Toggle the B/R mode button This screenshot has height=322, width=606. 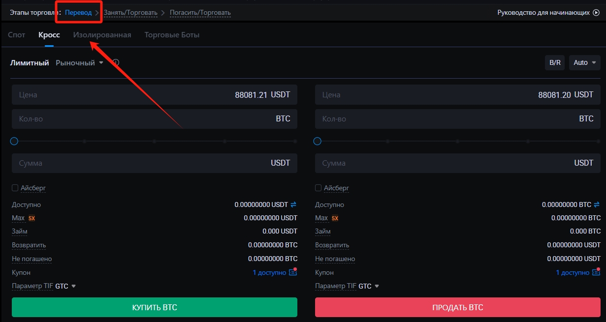click(555, 62)
